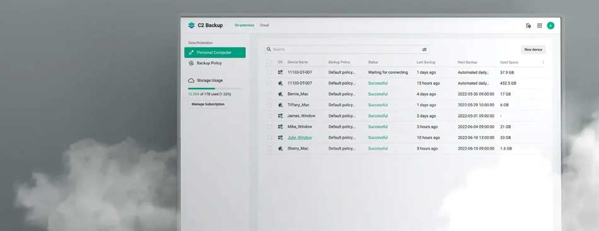Open the search filter options icon
599x231 pixels.
(424, 50)
